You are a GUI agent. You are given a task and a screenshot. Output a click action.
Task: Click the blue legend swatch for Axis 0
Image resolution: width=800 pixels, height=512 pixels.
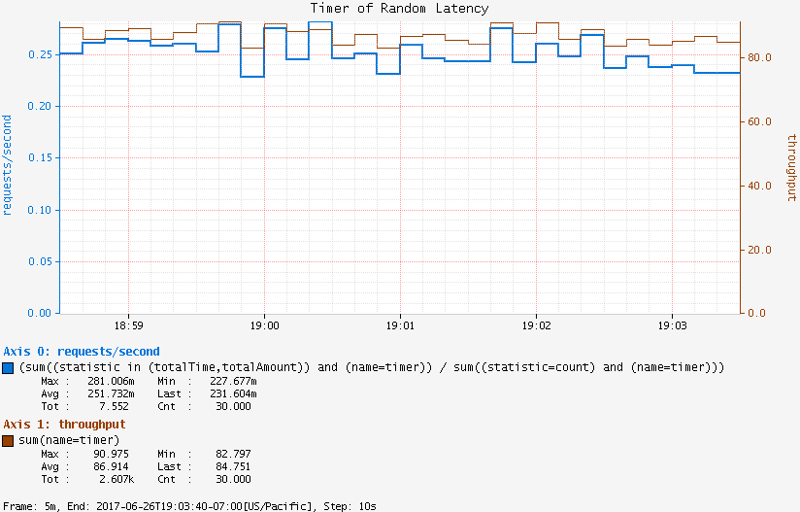(x=9, y=367)
